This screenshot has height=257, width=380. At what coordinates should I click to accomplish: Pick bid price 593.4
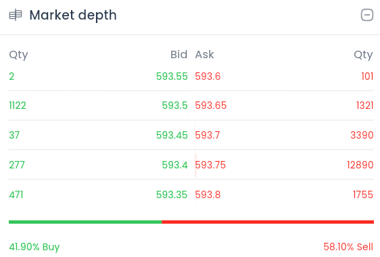pos(174,165)
